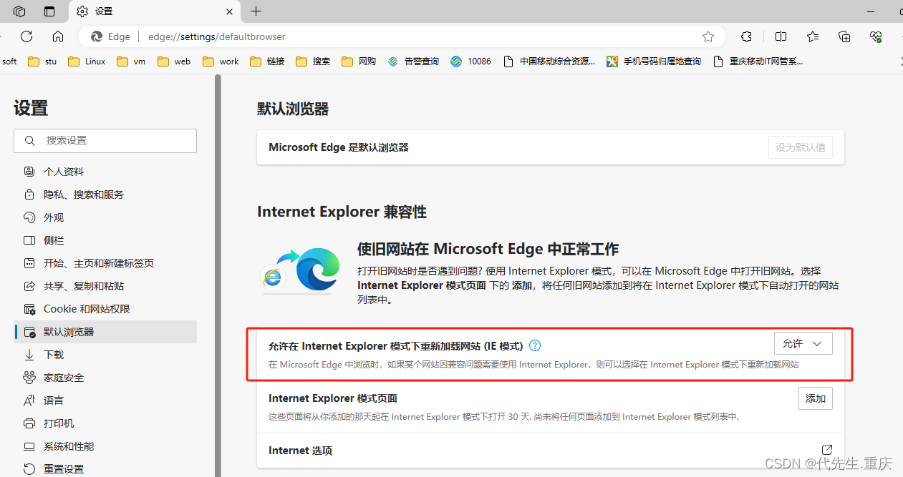Open the collections icon
903x477 pixels.
[x=844, y=36]
